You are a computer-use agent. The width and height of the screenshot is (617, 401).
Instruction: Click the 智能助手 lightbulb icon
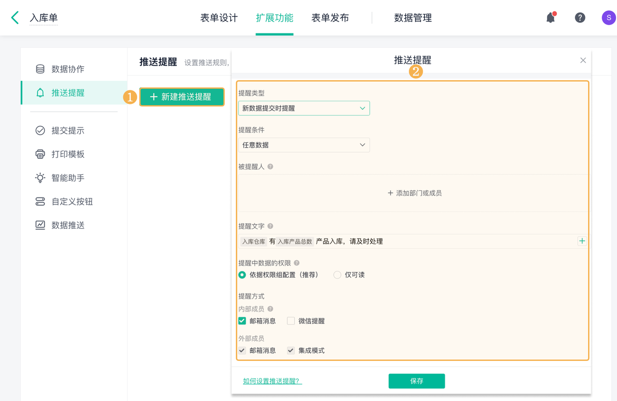(x=40, y=178)
